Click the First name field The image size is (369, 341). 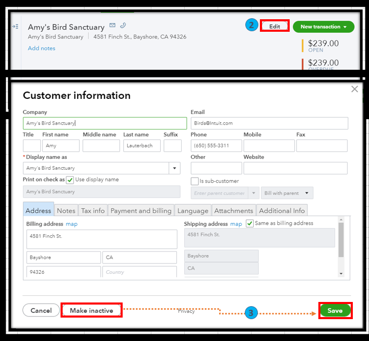[x=61, y=146]
